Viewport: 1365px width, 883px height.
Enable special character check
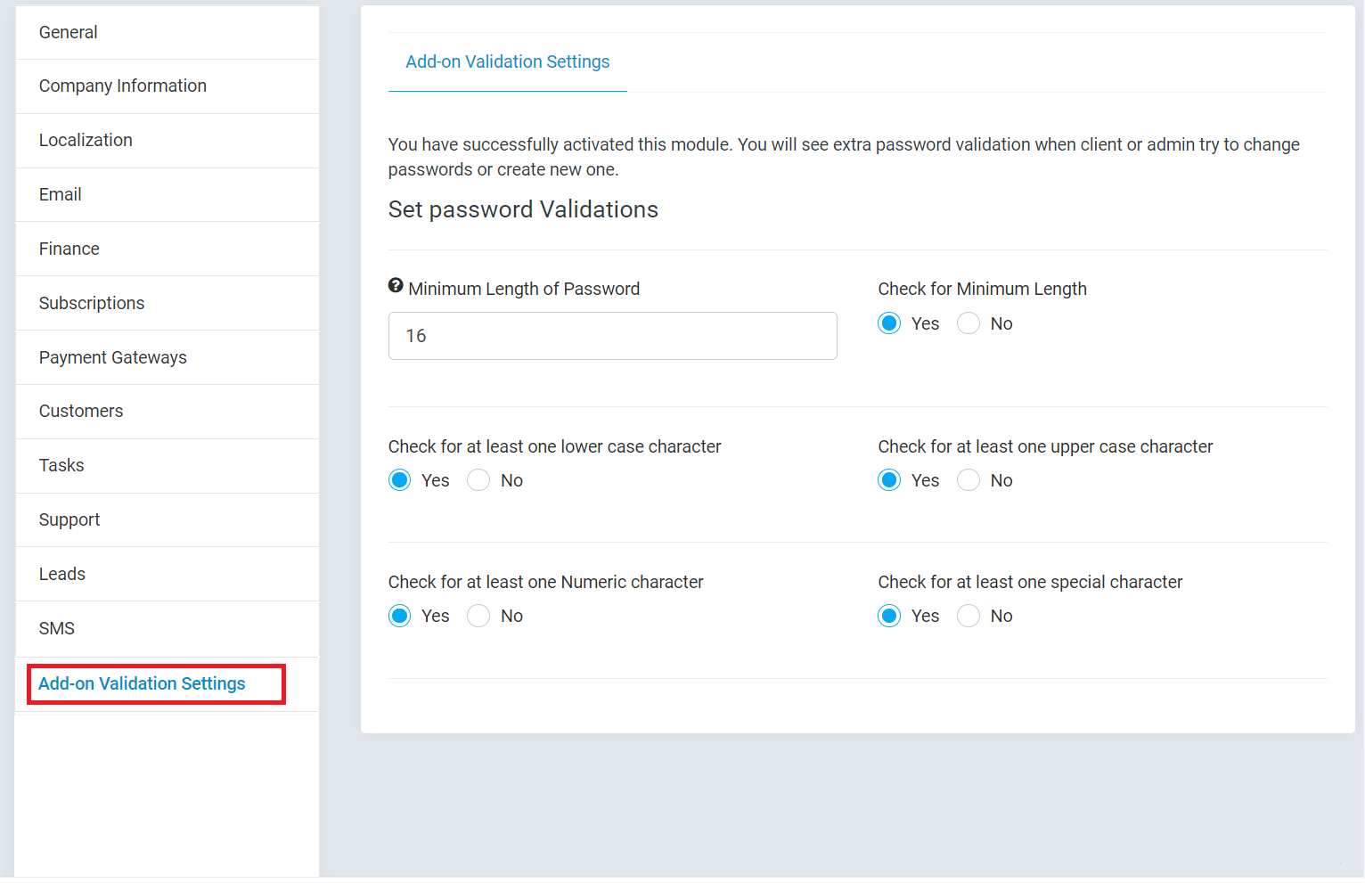[x=888, y=615]
